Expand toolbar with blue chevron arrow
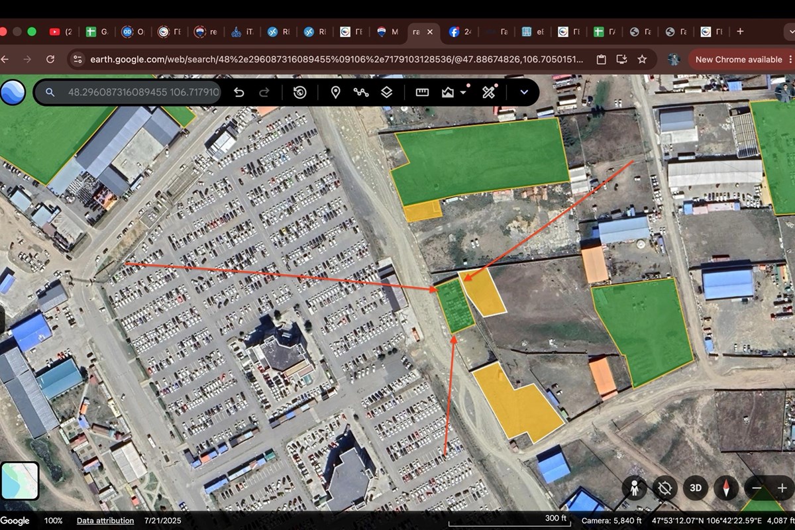The width and height of the screenshot is (795, 530). click(x=523, y=92)
